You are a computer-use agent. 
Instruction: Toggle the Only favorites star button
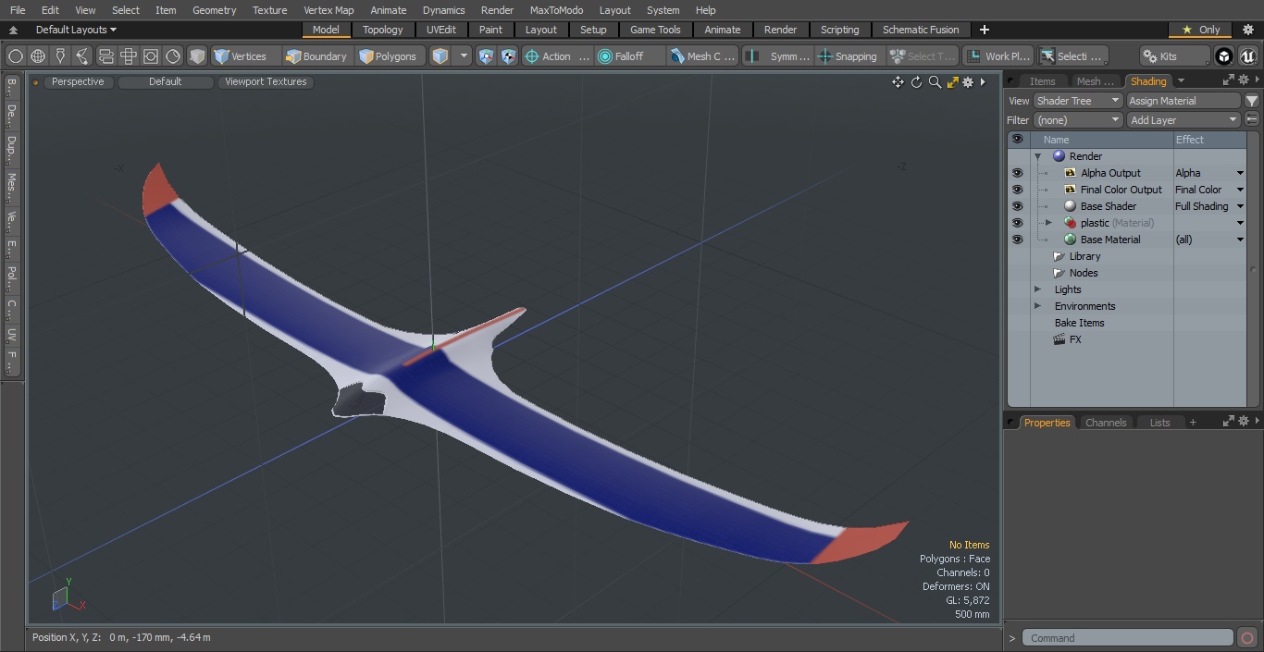[x=1201, y=30]
